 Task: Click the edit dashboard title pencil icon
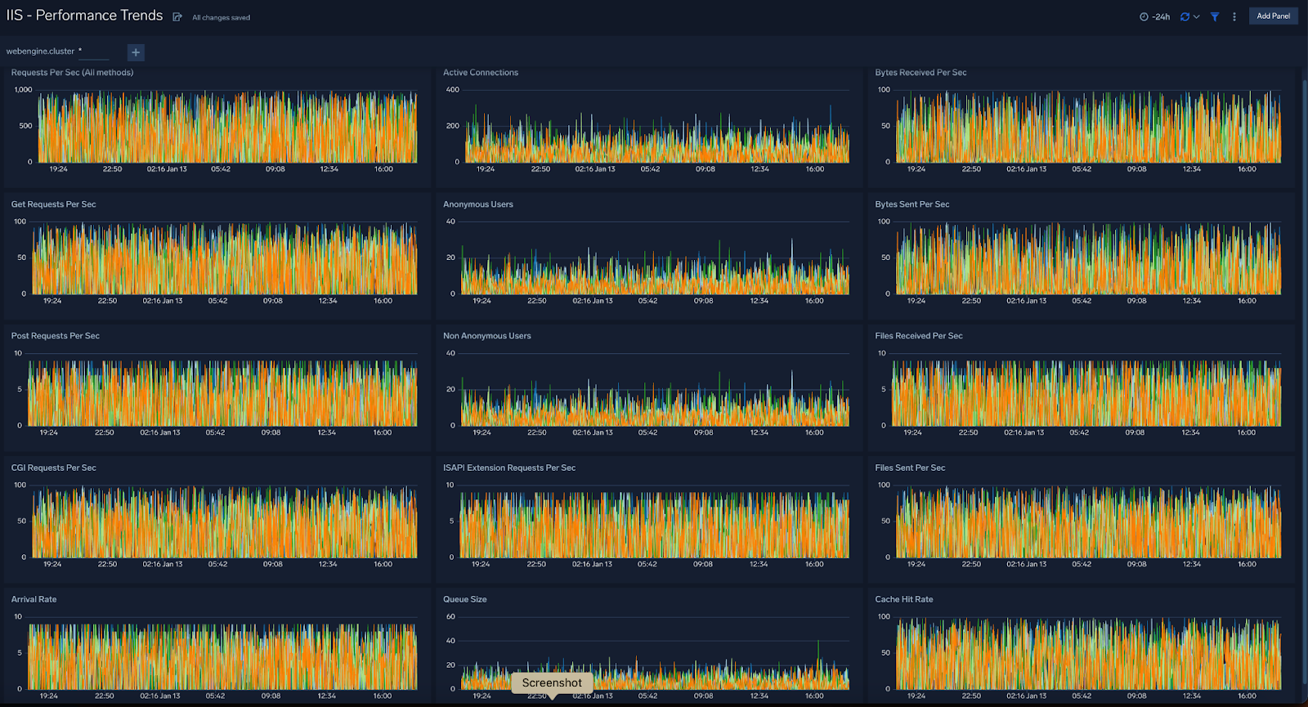coord(177,16)
